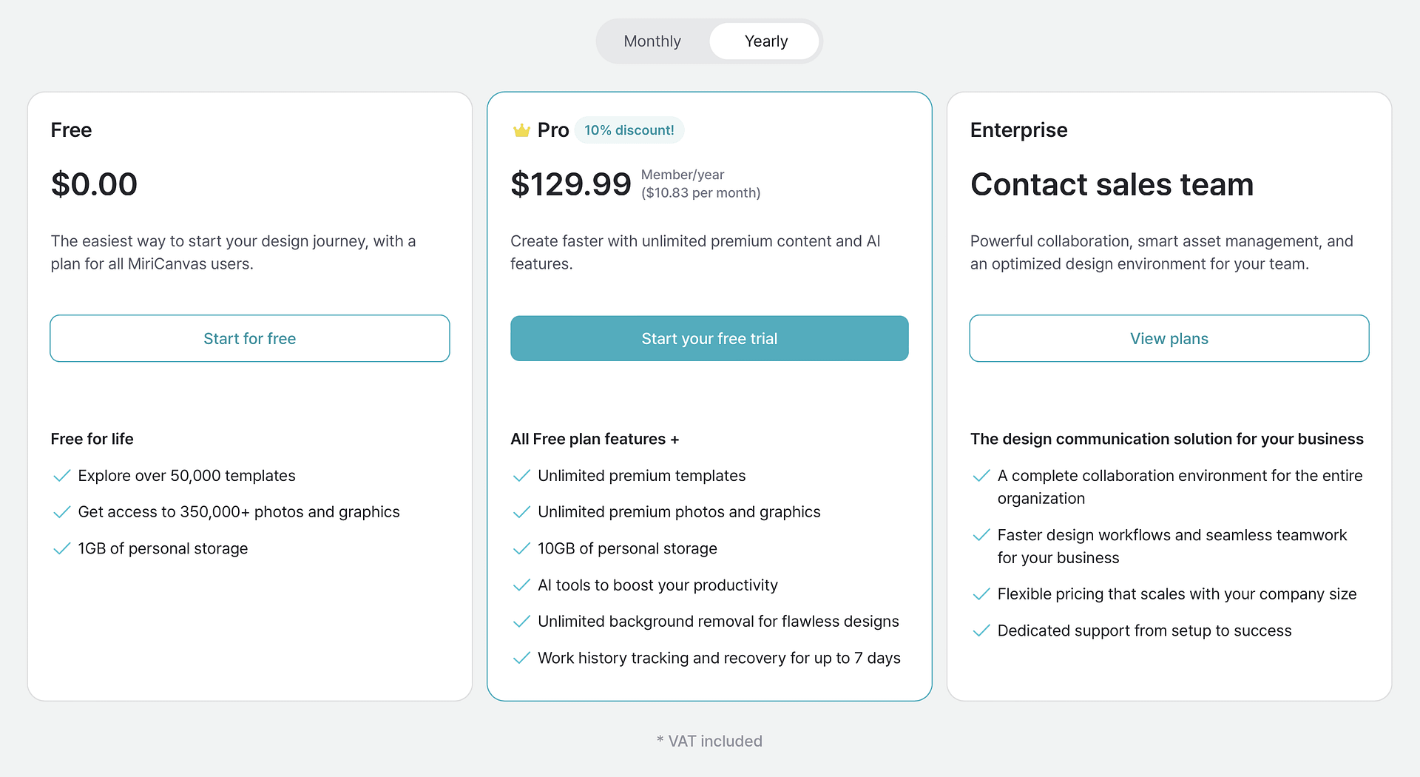Click the crown icon beside Pro
1420x777 pixels.
coord(521,129)
